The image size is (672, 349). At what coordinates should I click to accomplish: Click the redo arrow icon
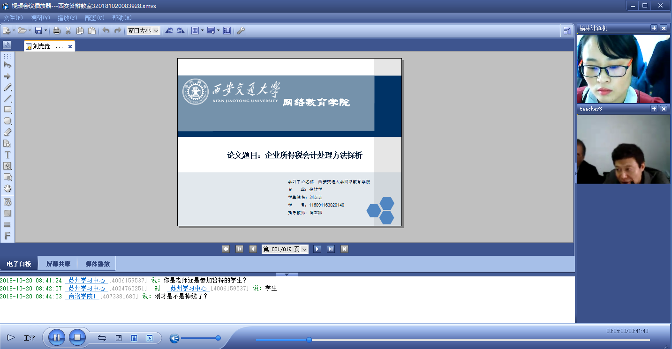(118, 30)
